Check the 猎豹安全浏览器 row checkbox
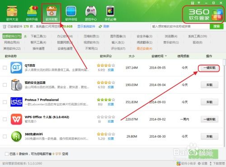This screenshot has height=167, width=226. pyautogui.click(x=5, y=85)
